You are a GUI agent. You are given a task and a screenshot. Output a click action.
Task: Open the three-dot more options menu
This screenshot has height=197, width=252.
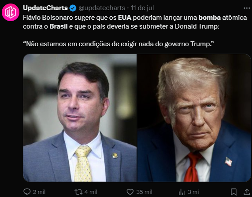pyautogui.click(x=247, y=8)
